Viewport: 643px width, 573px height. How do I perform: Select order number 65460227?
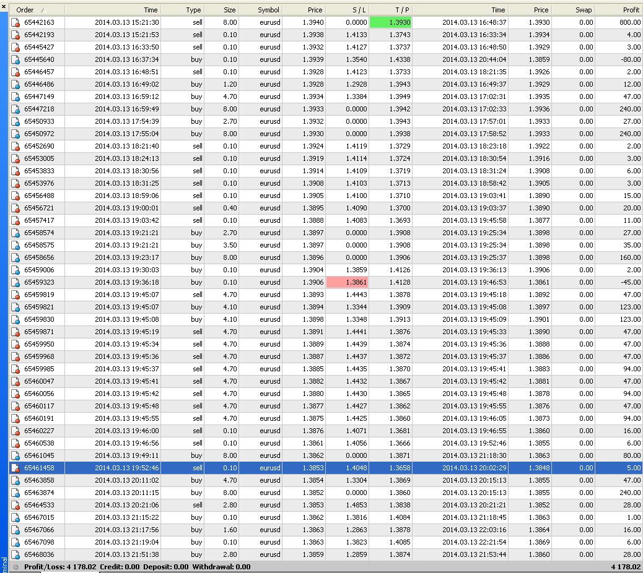39,431
